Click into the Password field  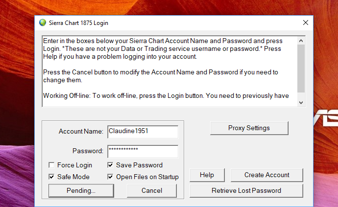click(x=142, y=151)
